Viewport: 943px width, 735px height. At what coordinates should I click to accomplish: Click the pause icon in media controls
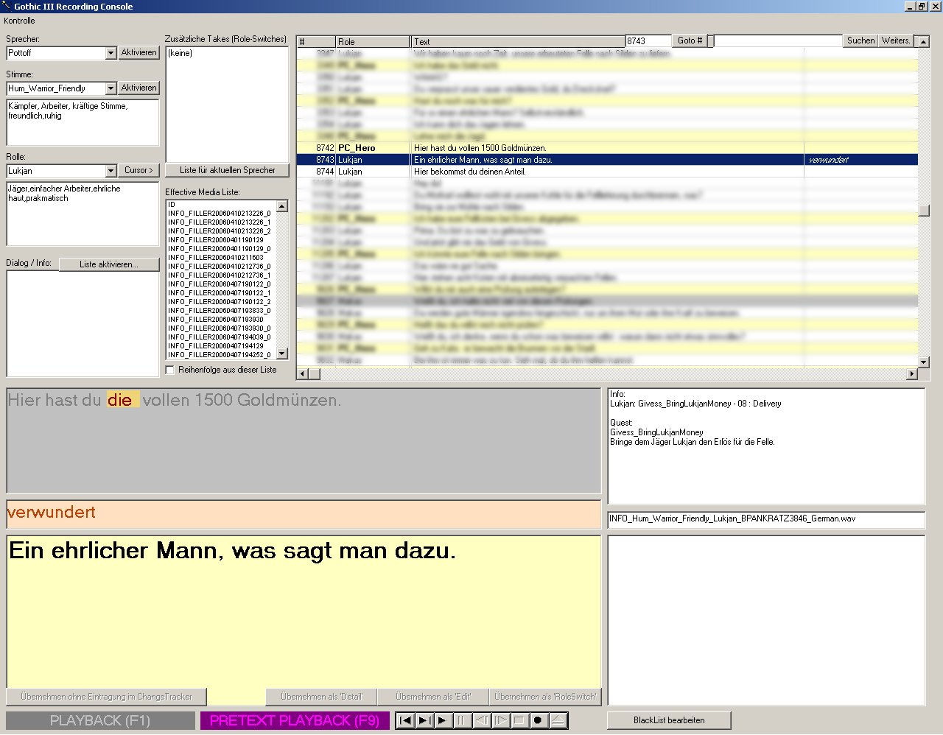tap(462, 720)
